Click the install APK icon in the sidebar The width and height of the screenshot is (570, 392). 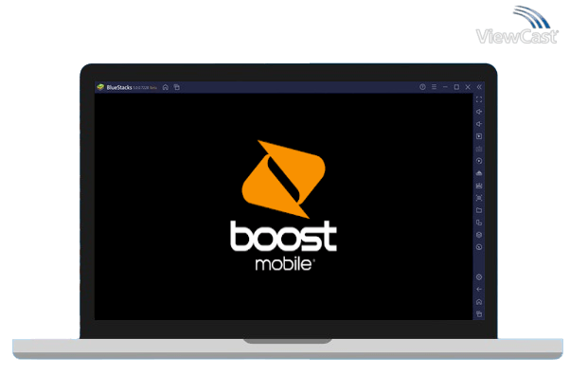[x=479, y=173]
